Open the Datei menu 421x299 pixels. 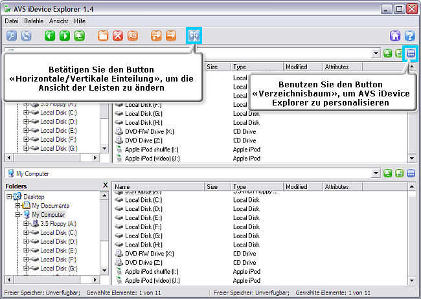(x=12, y=21)
